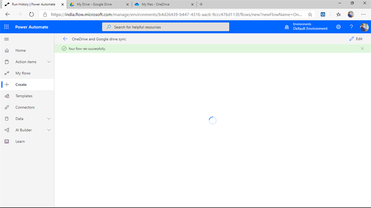The width and height of the screenshot is (371, 208).
Task: Open the browser settings ellipsis menu
Action: pyautogui.click(x=363, y=14)
